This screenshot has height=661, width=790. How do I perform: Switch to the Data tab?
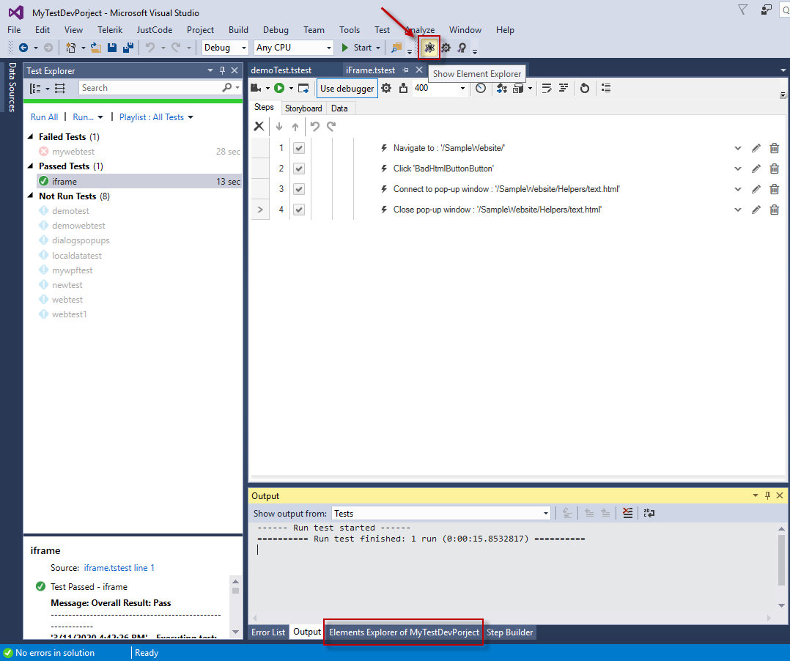click(339, 108)
